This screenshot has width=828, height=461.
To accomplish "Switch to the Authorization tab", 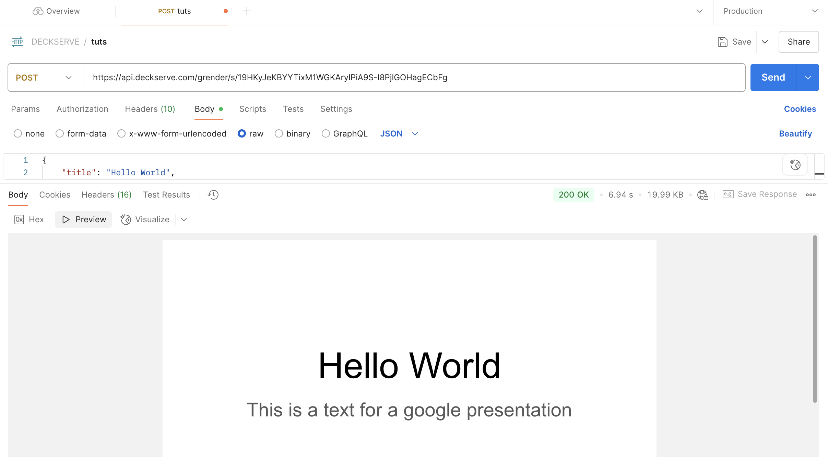I will click(x=82, y=109).
